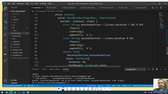
Task: Click the horizontal editor scrollbar
Action: pyautogui.click(x=83, y=66)
